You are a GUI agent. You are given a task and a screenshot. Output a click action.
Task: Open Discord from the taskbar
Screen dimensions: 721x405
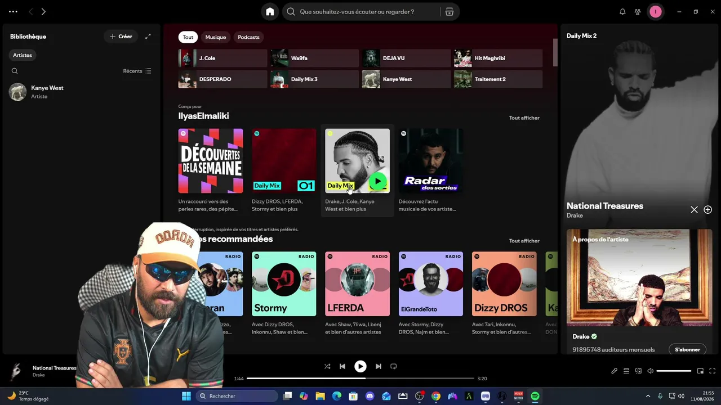tap(370, 396)
